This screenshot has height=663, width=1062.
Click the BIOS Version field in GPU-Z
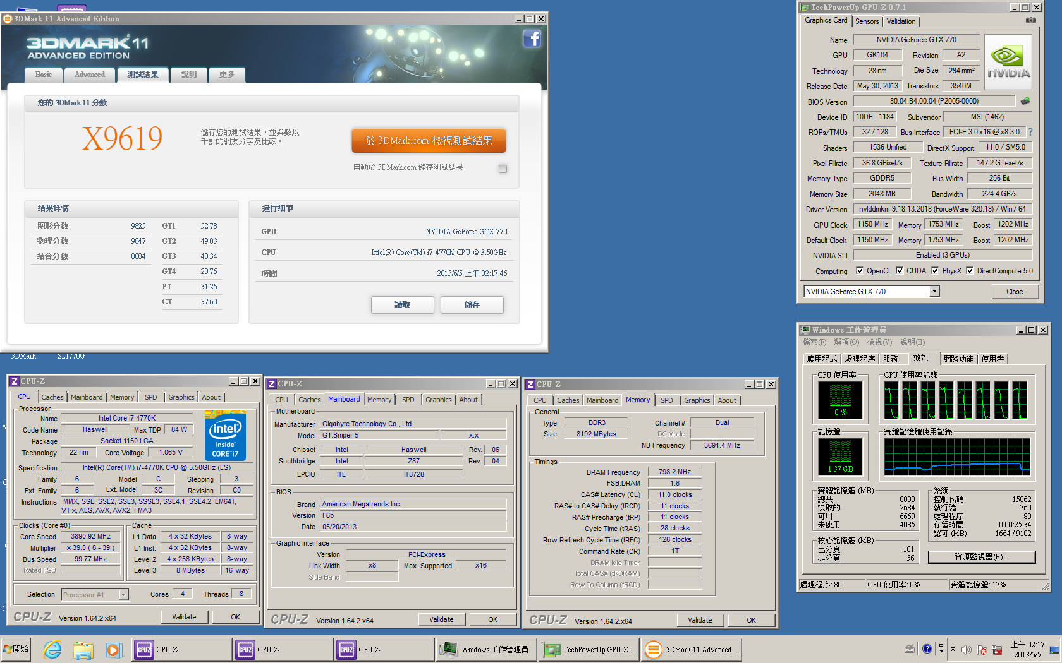point(934,101)
